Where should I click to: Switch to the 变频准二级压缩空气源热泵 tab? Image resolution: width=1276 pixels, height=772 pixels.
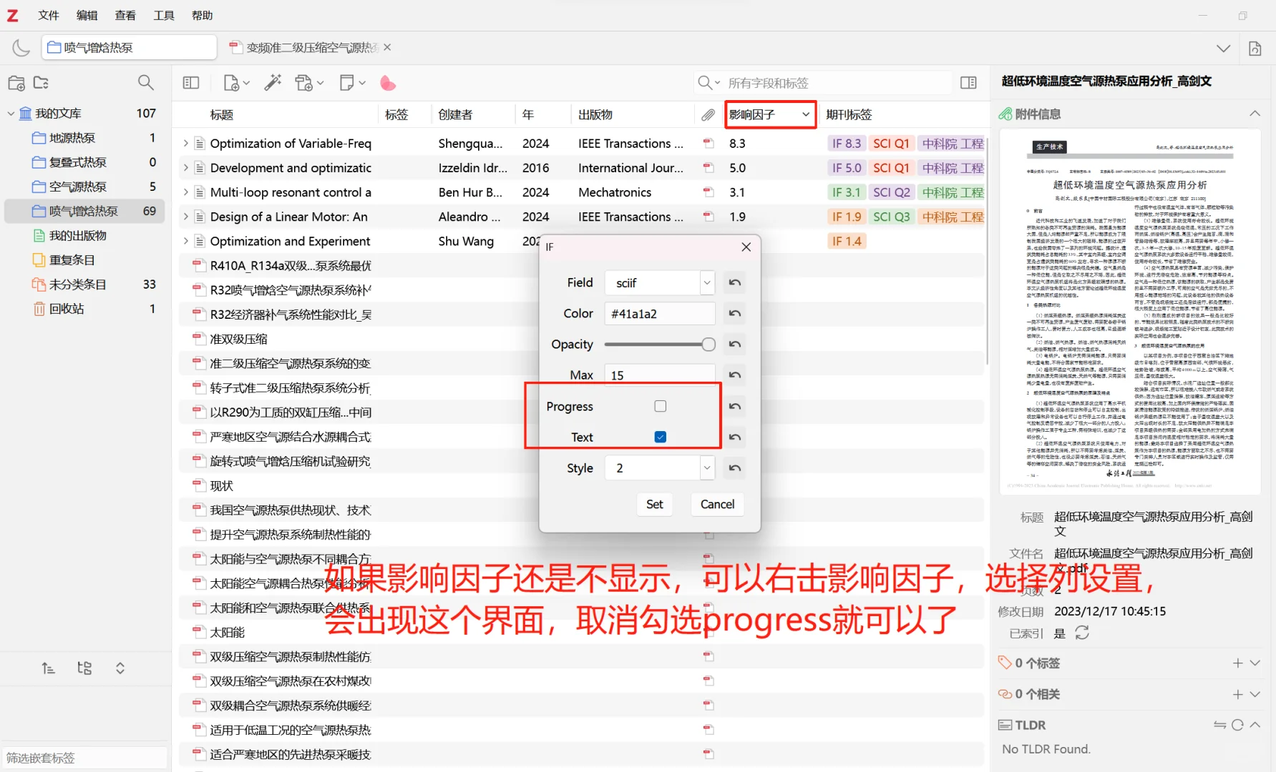pyautogui.click(x=308, y=47)
